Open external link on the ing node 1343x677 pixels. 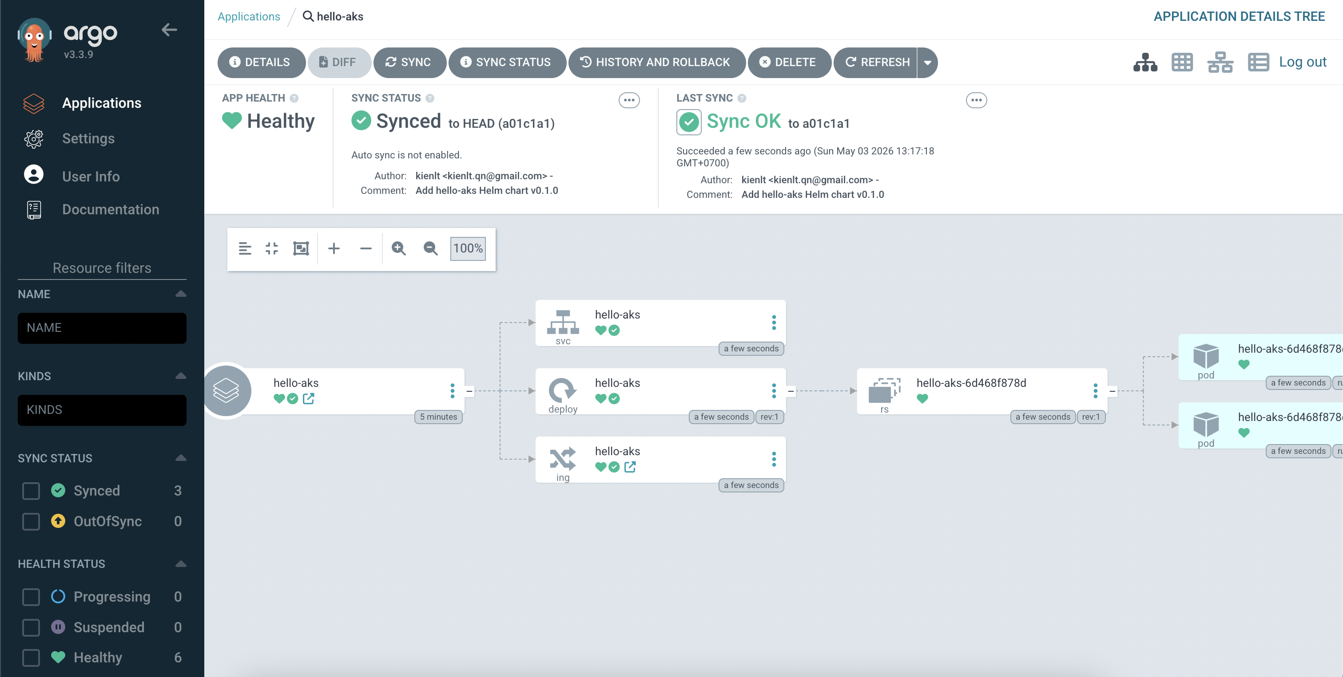point(630,467)
